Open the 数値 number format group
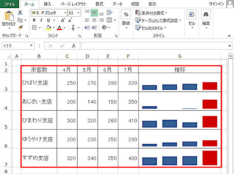 [x=126, y=18]
